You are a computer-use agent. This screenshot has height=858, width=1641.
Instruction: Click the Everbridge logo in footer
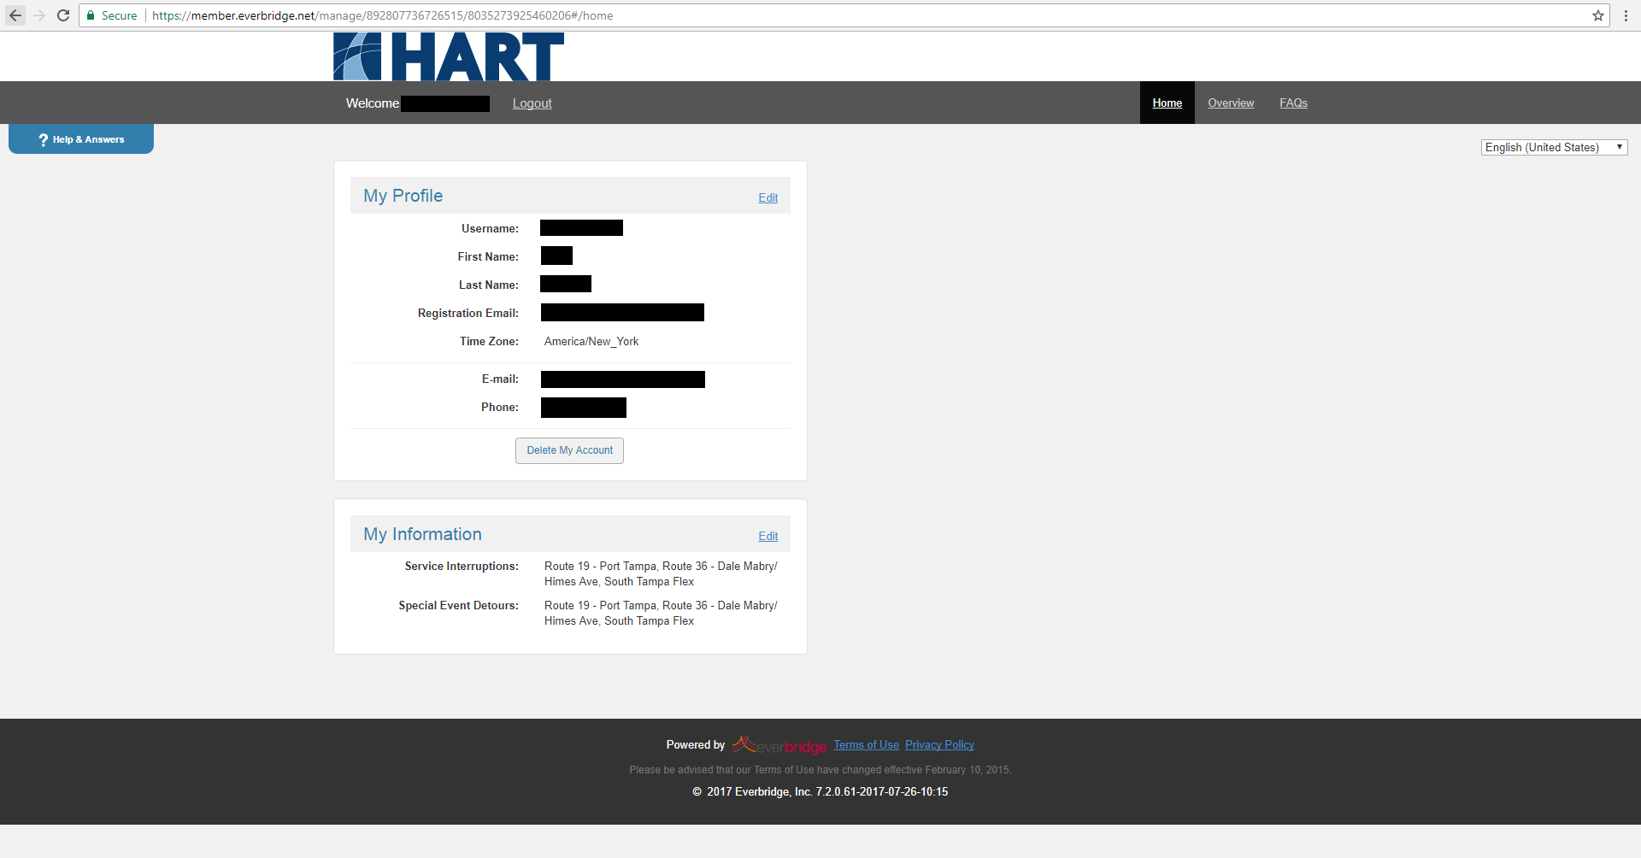coord(779,745)
